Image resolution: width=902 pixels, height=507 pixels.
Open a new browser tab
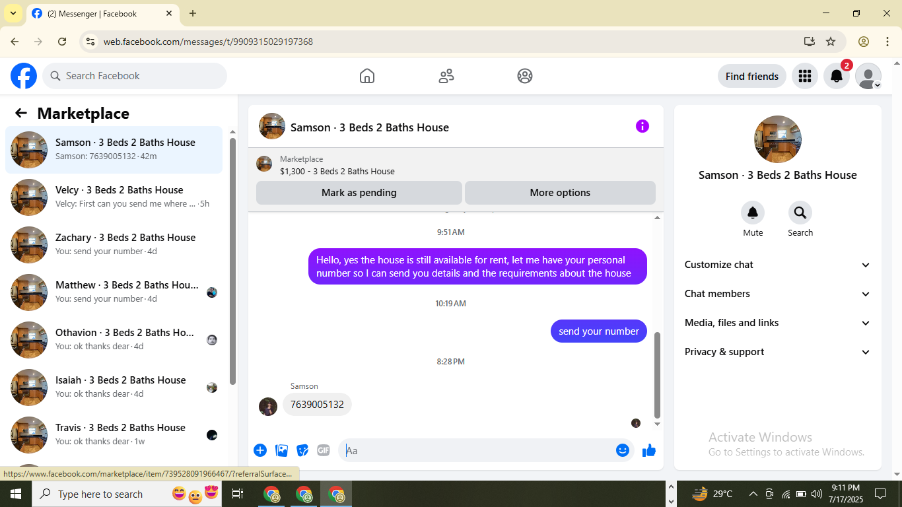pos(193,13)
